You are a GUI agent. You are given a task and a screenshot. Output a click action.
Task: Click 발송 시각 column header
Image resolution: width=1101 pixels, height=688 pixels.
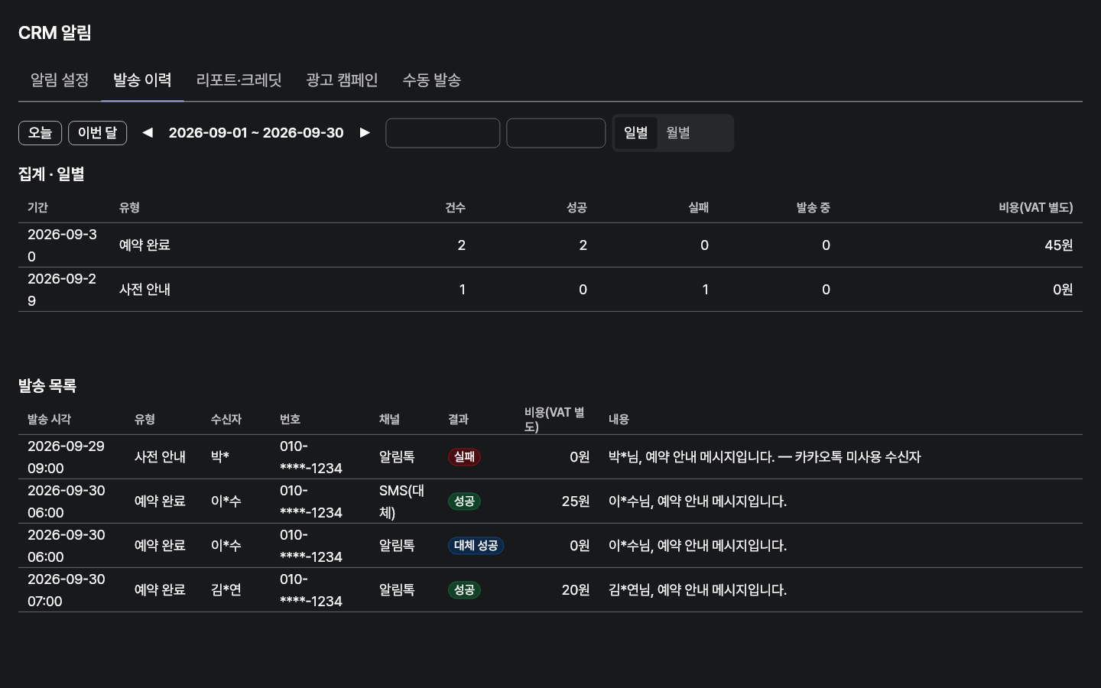coord(49,420)
